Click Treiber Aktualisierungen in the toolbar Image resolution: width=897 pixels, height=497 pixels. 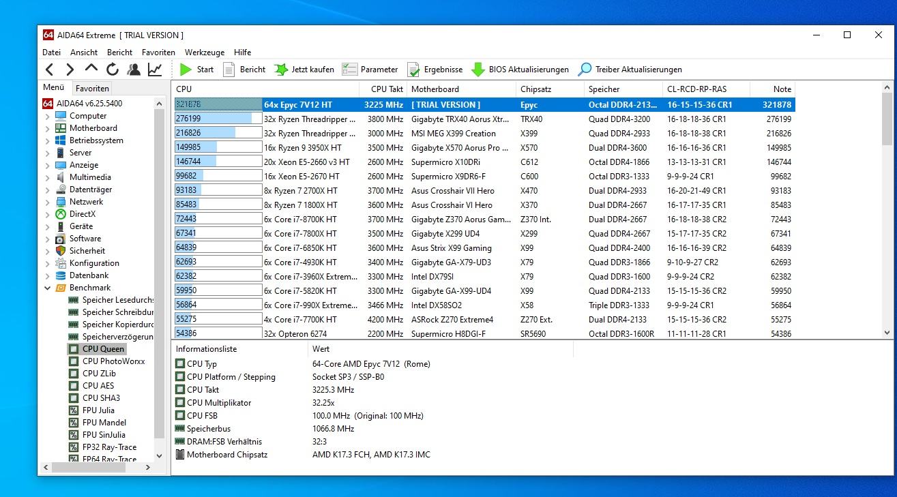[x=630, y=70]
